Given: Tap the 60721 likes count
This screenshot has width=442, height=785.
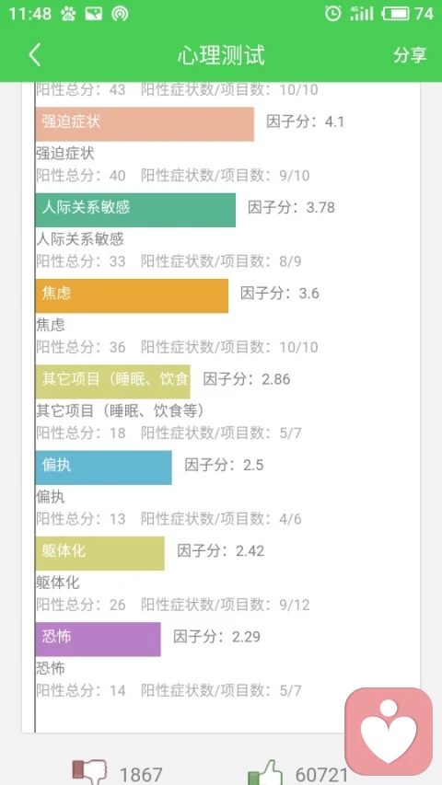Looking at the screenshot, I should pos(321,775).
